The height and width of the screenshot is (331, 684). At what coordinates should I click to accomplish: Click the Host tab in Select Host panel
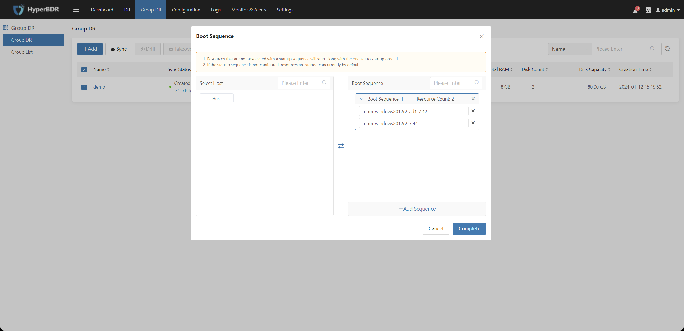[x=217, y=98]
